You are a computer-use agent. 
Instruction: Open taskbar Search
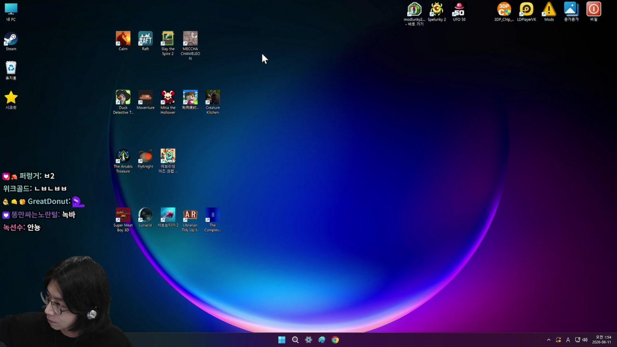tap(295, 340)
